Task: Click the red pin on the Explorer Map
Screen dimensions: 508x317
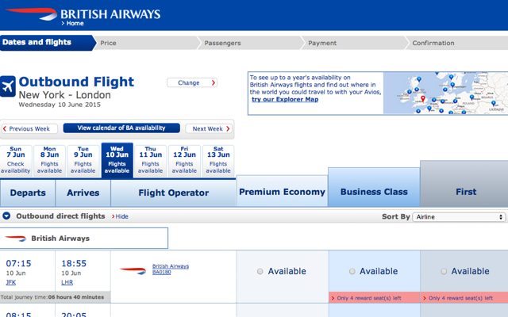Action: click(423, 98)
